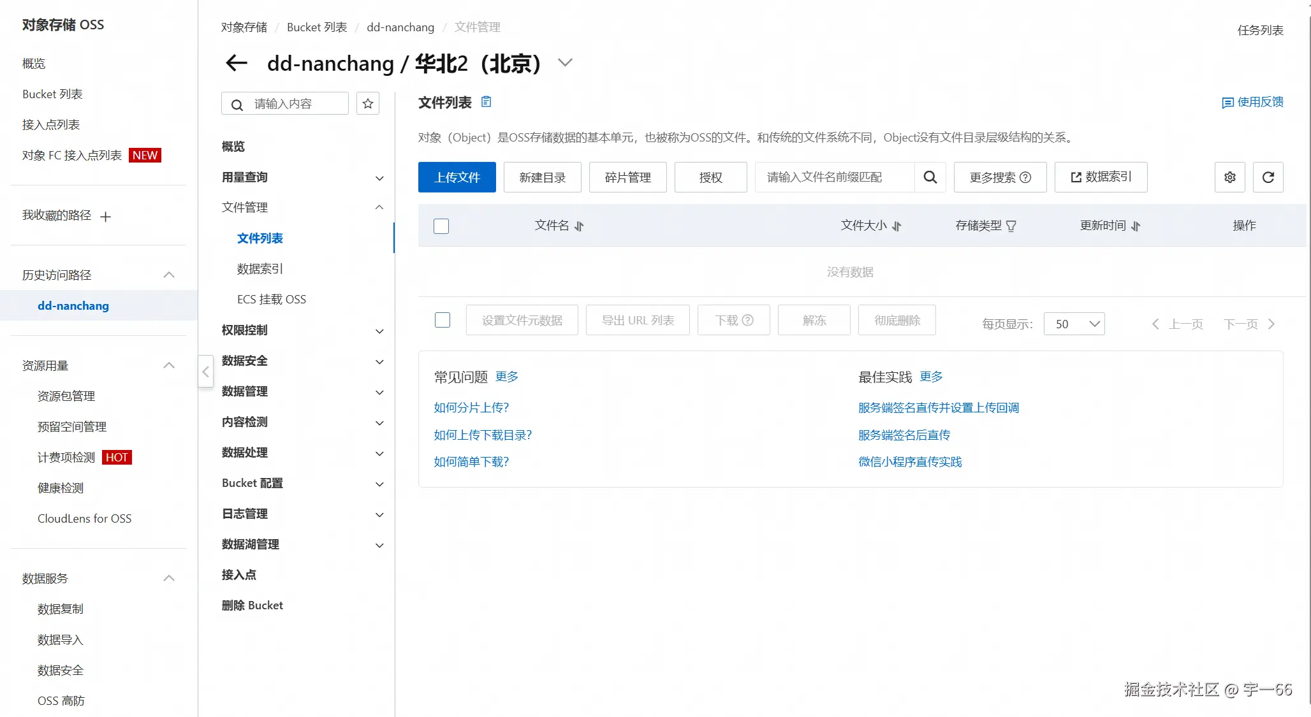Viewport: 1311px width, 717px height.
Task: Click the file name search magnifier icon
Action: 930,177
